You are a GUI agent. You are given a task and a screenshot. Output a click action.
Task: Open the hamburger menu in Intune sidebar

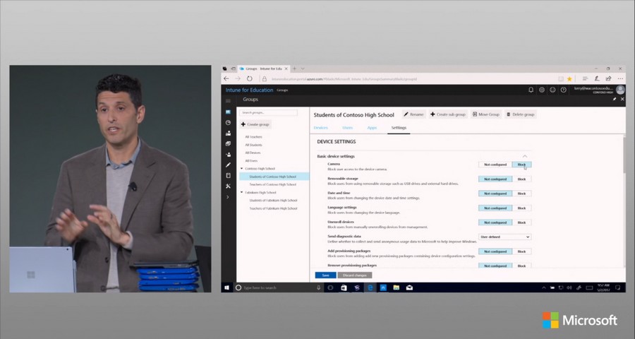tap(228, 100)
